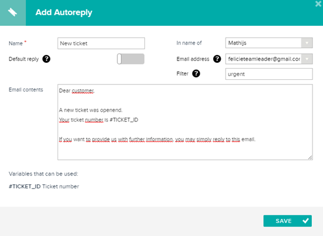Close the Add Autoreply dialog
The width and height of the screenshot is (323, 236).
318,4
